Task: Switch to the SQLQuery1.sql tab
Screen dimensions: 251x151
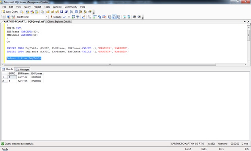Action: click(x=24, y=22)
